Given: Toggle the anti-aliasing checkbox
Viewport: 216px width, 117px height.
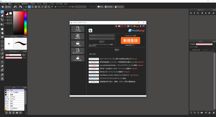Looking at the screenshot, I should tap(55, 7).
